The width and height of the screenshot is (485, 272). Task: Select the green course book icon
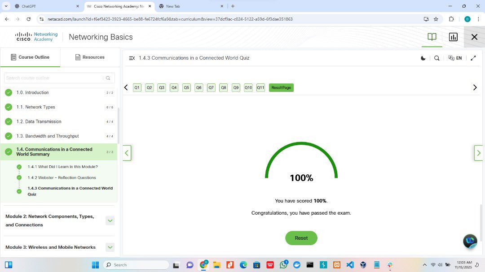432,37
